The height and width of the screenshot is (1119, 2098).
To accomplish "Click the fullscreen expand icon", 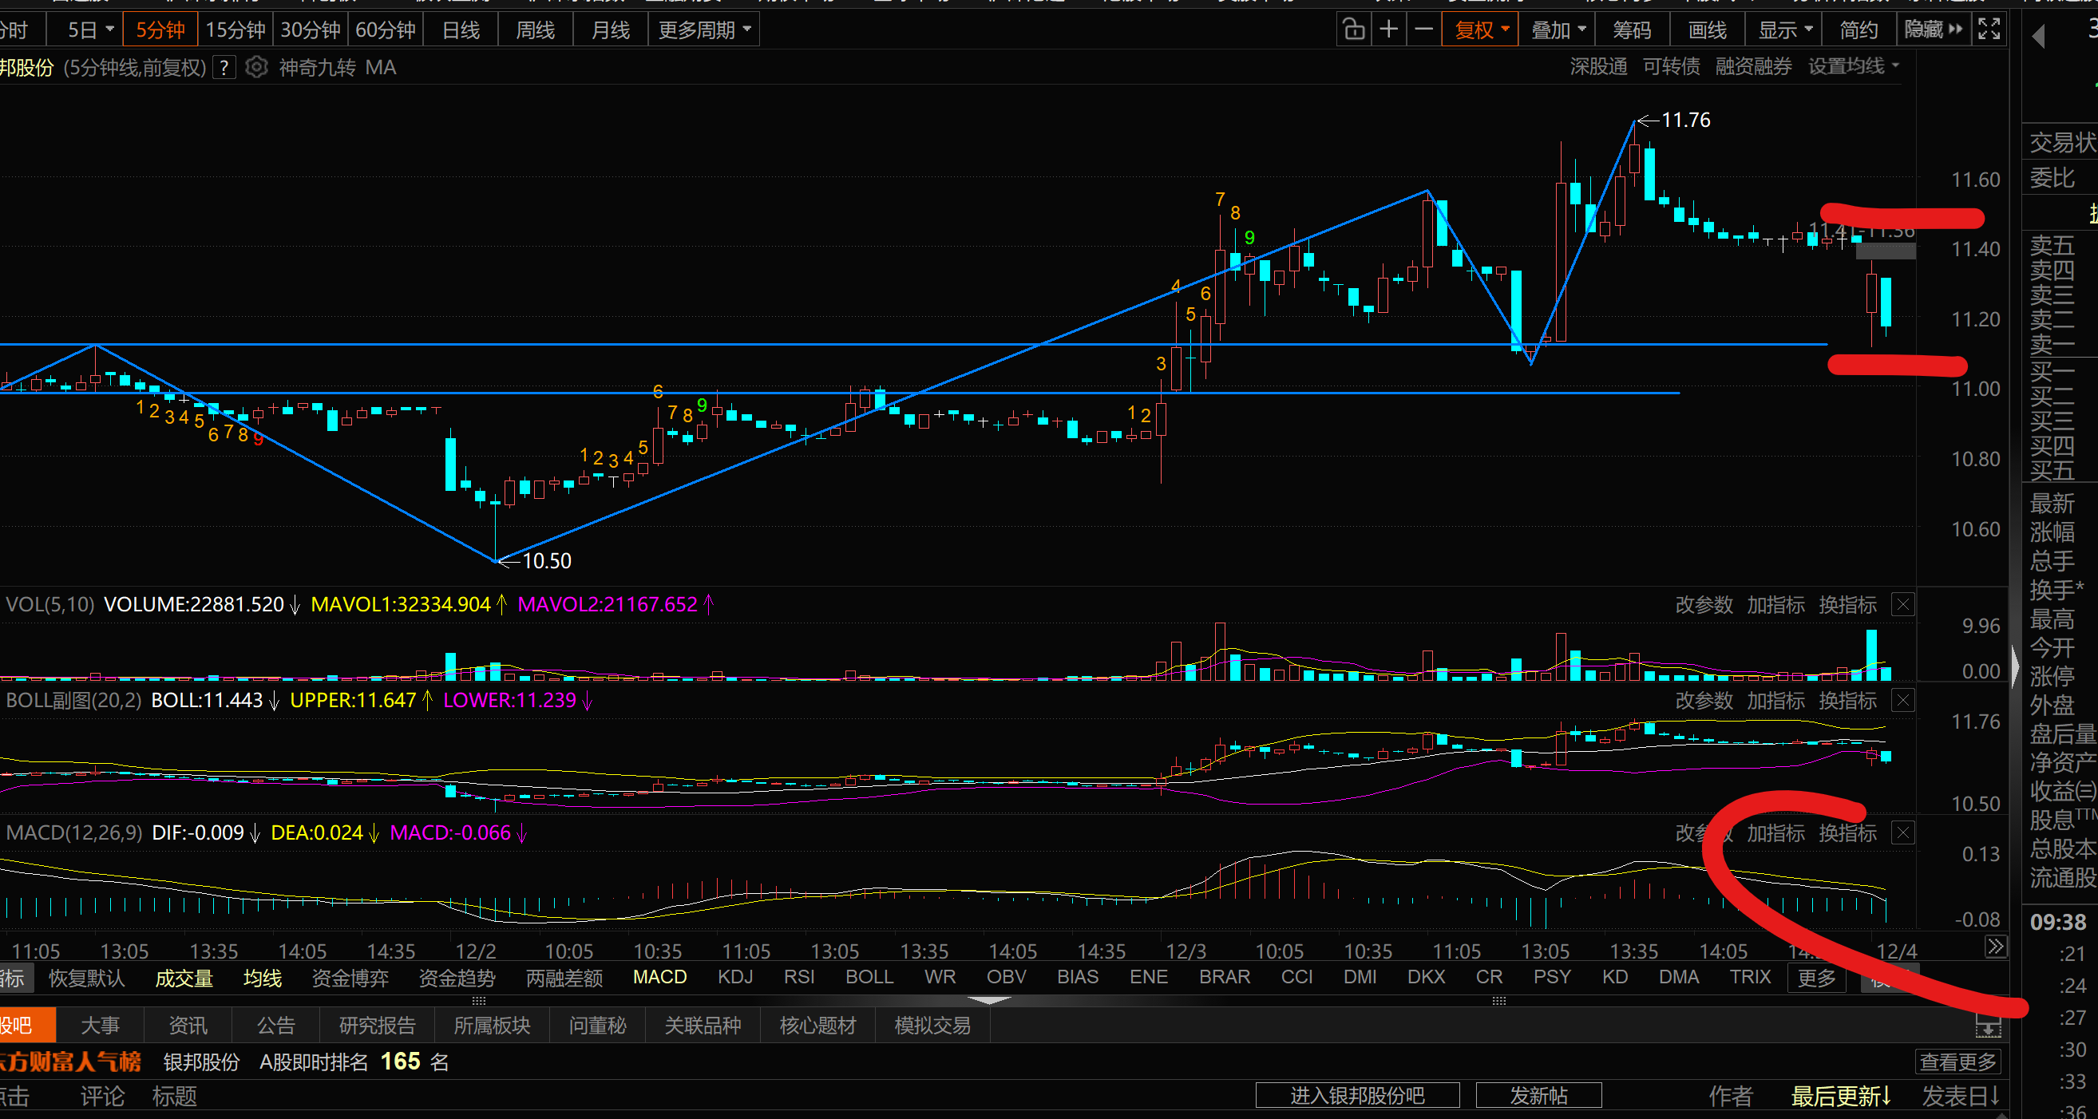I will point(1989,30).
